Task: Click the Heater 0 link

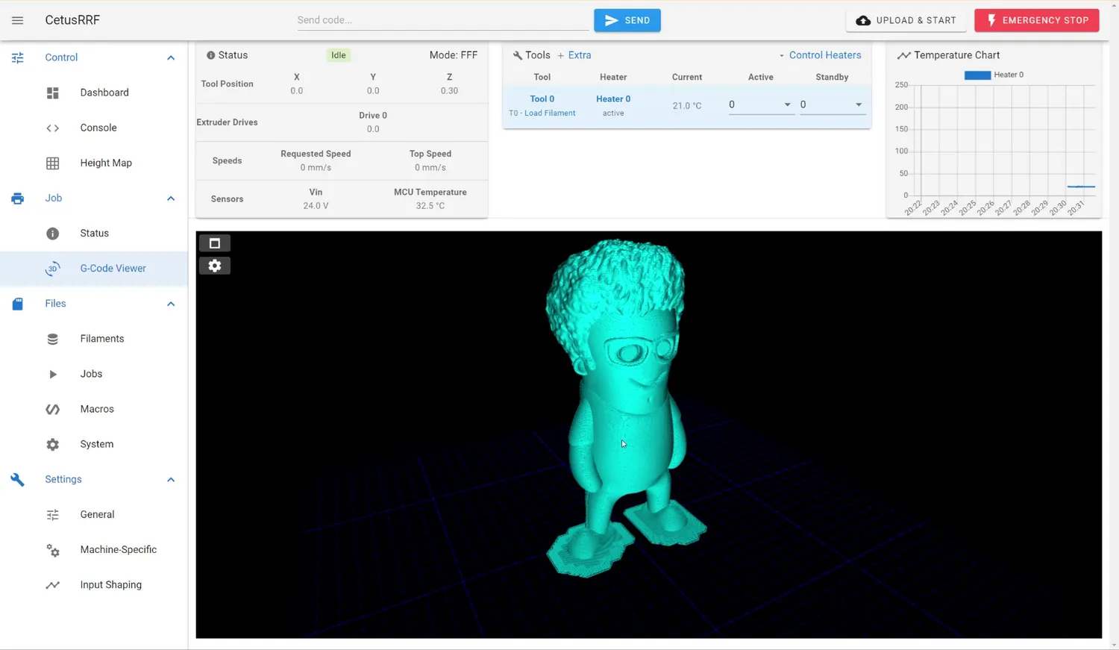Action: click(x=613, y=99)
